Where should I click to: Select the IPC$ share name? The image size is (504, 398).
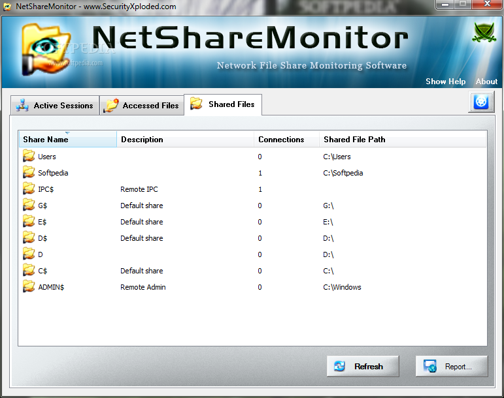46,189
